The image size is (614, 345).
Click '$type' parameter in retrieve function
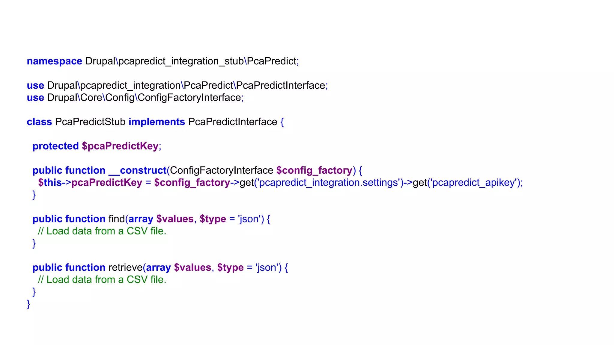coord(230,267)
